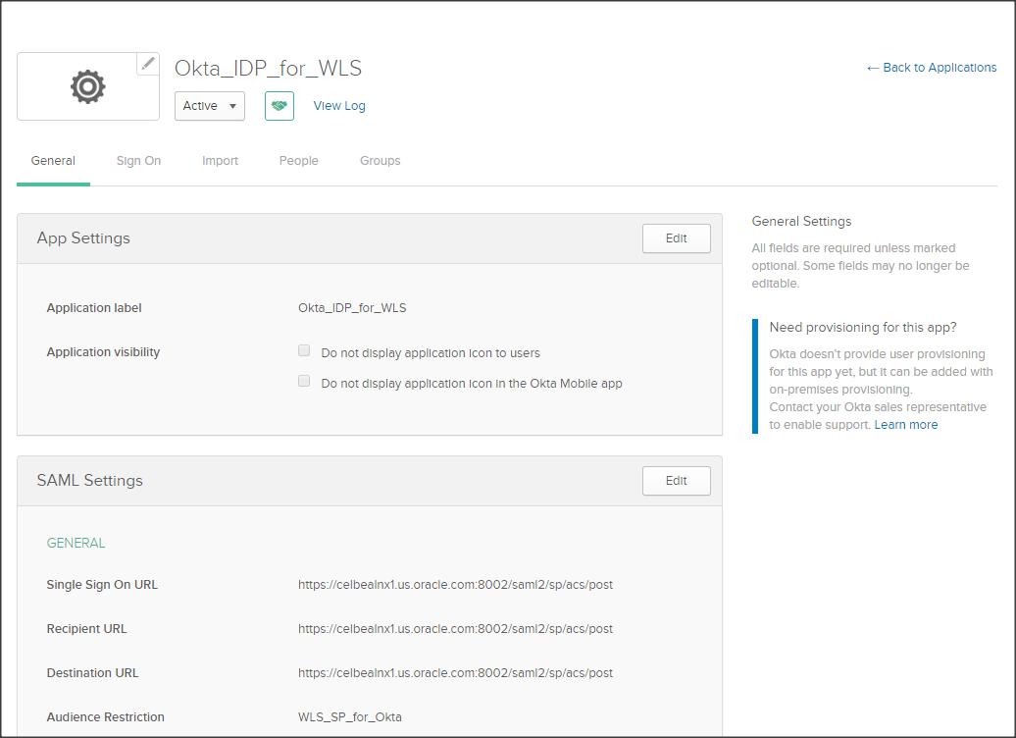
Task: Open the People tab
Action: (298, 161)
